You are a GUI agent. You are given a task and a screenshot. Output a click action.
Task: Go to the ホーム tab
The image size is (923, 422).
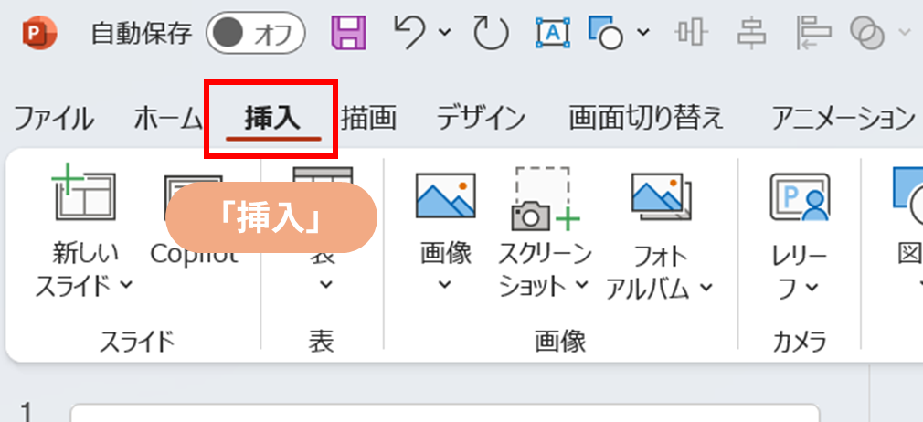167,118
